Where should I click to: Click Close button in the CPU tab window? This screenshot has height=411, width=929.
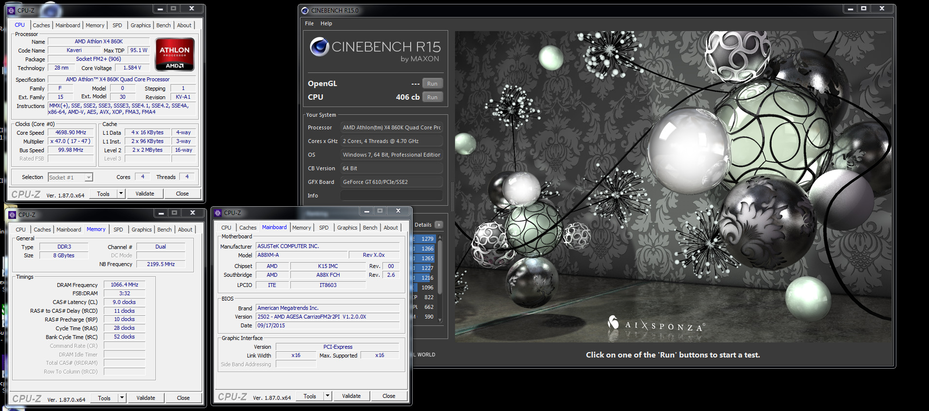[x=182, y=194]
